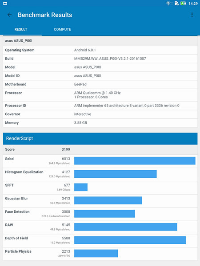Tap the SD card status icon
Image resolution: width=200 pixels, height=266 pixels.
(176, 4)
